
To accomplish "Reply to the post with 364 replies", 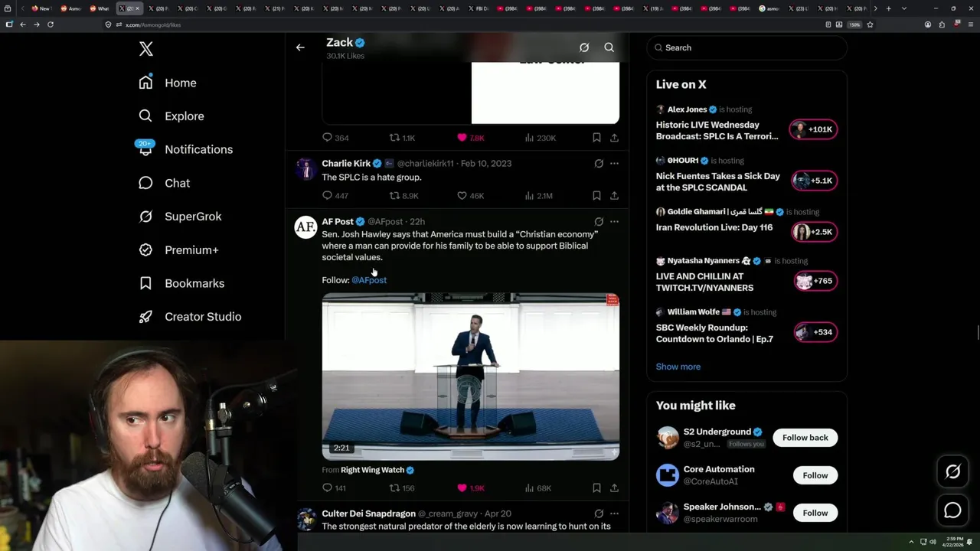I will click(335, 138).
